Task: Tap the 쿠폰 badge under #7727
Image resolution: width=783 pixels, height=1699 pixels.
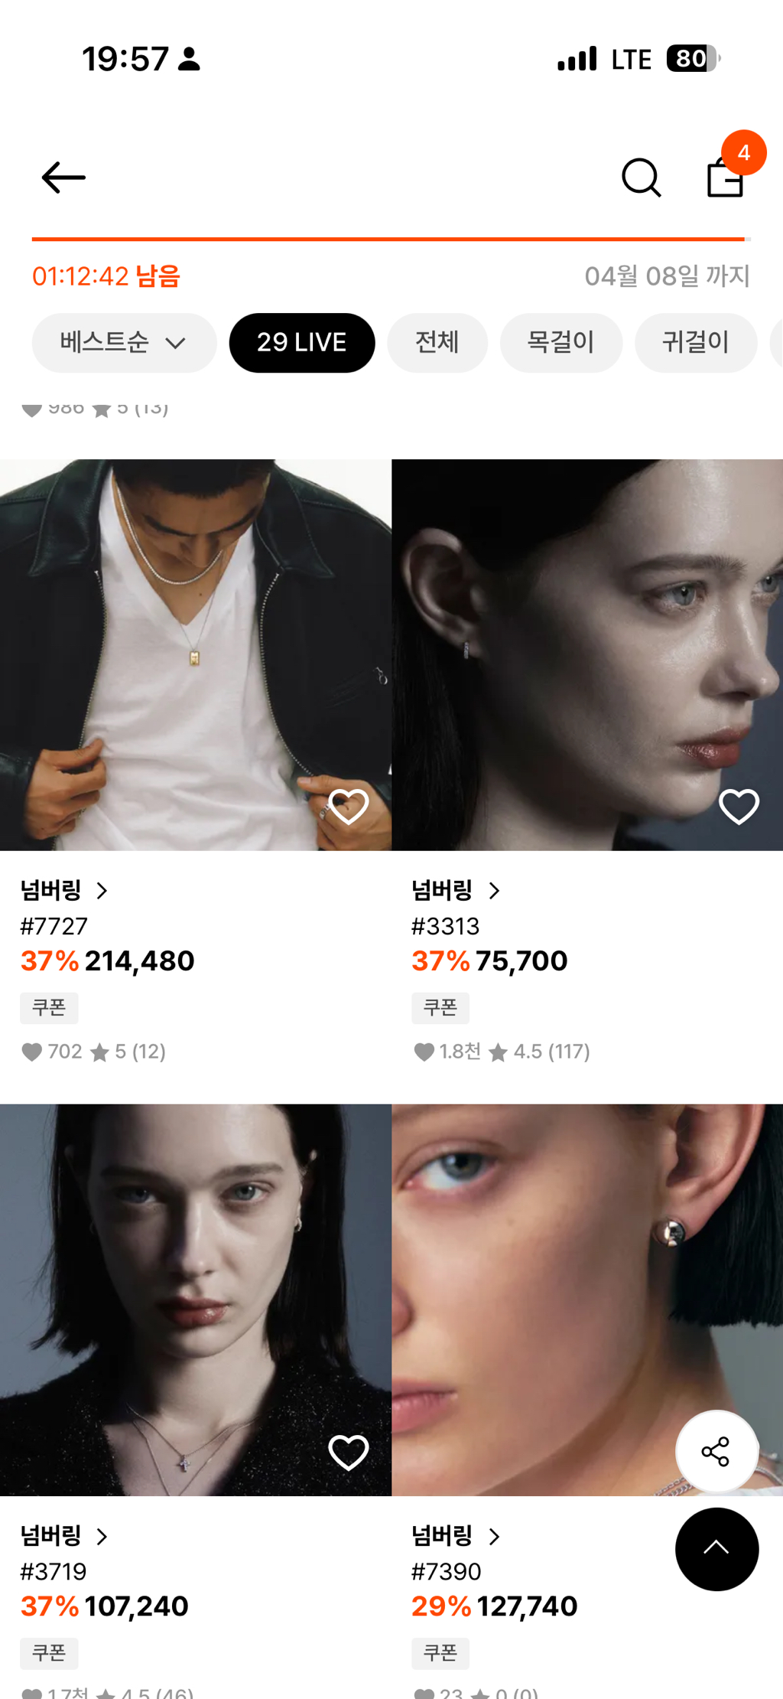Action: click(x=49, y=1008)
